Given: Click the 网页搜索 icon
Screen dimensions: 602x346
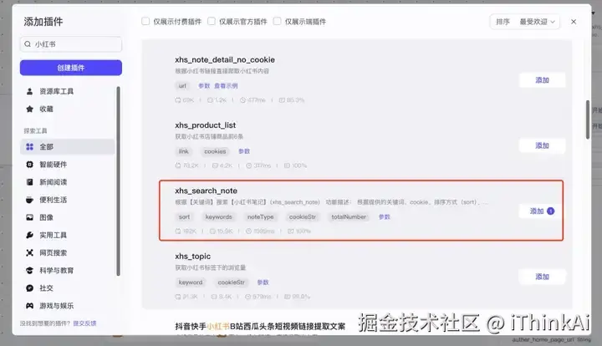Looking at the screenshot, I should coord(29,252).
